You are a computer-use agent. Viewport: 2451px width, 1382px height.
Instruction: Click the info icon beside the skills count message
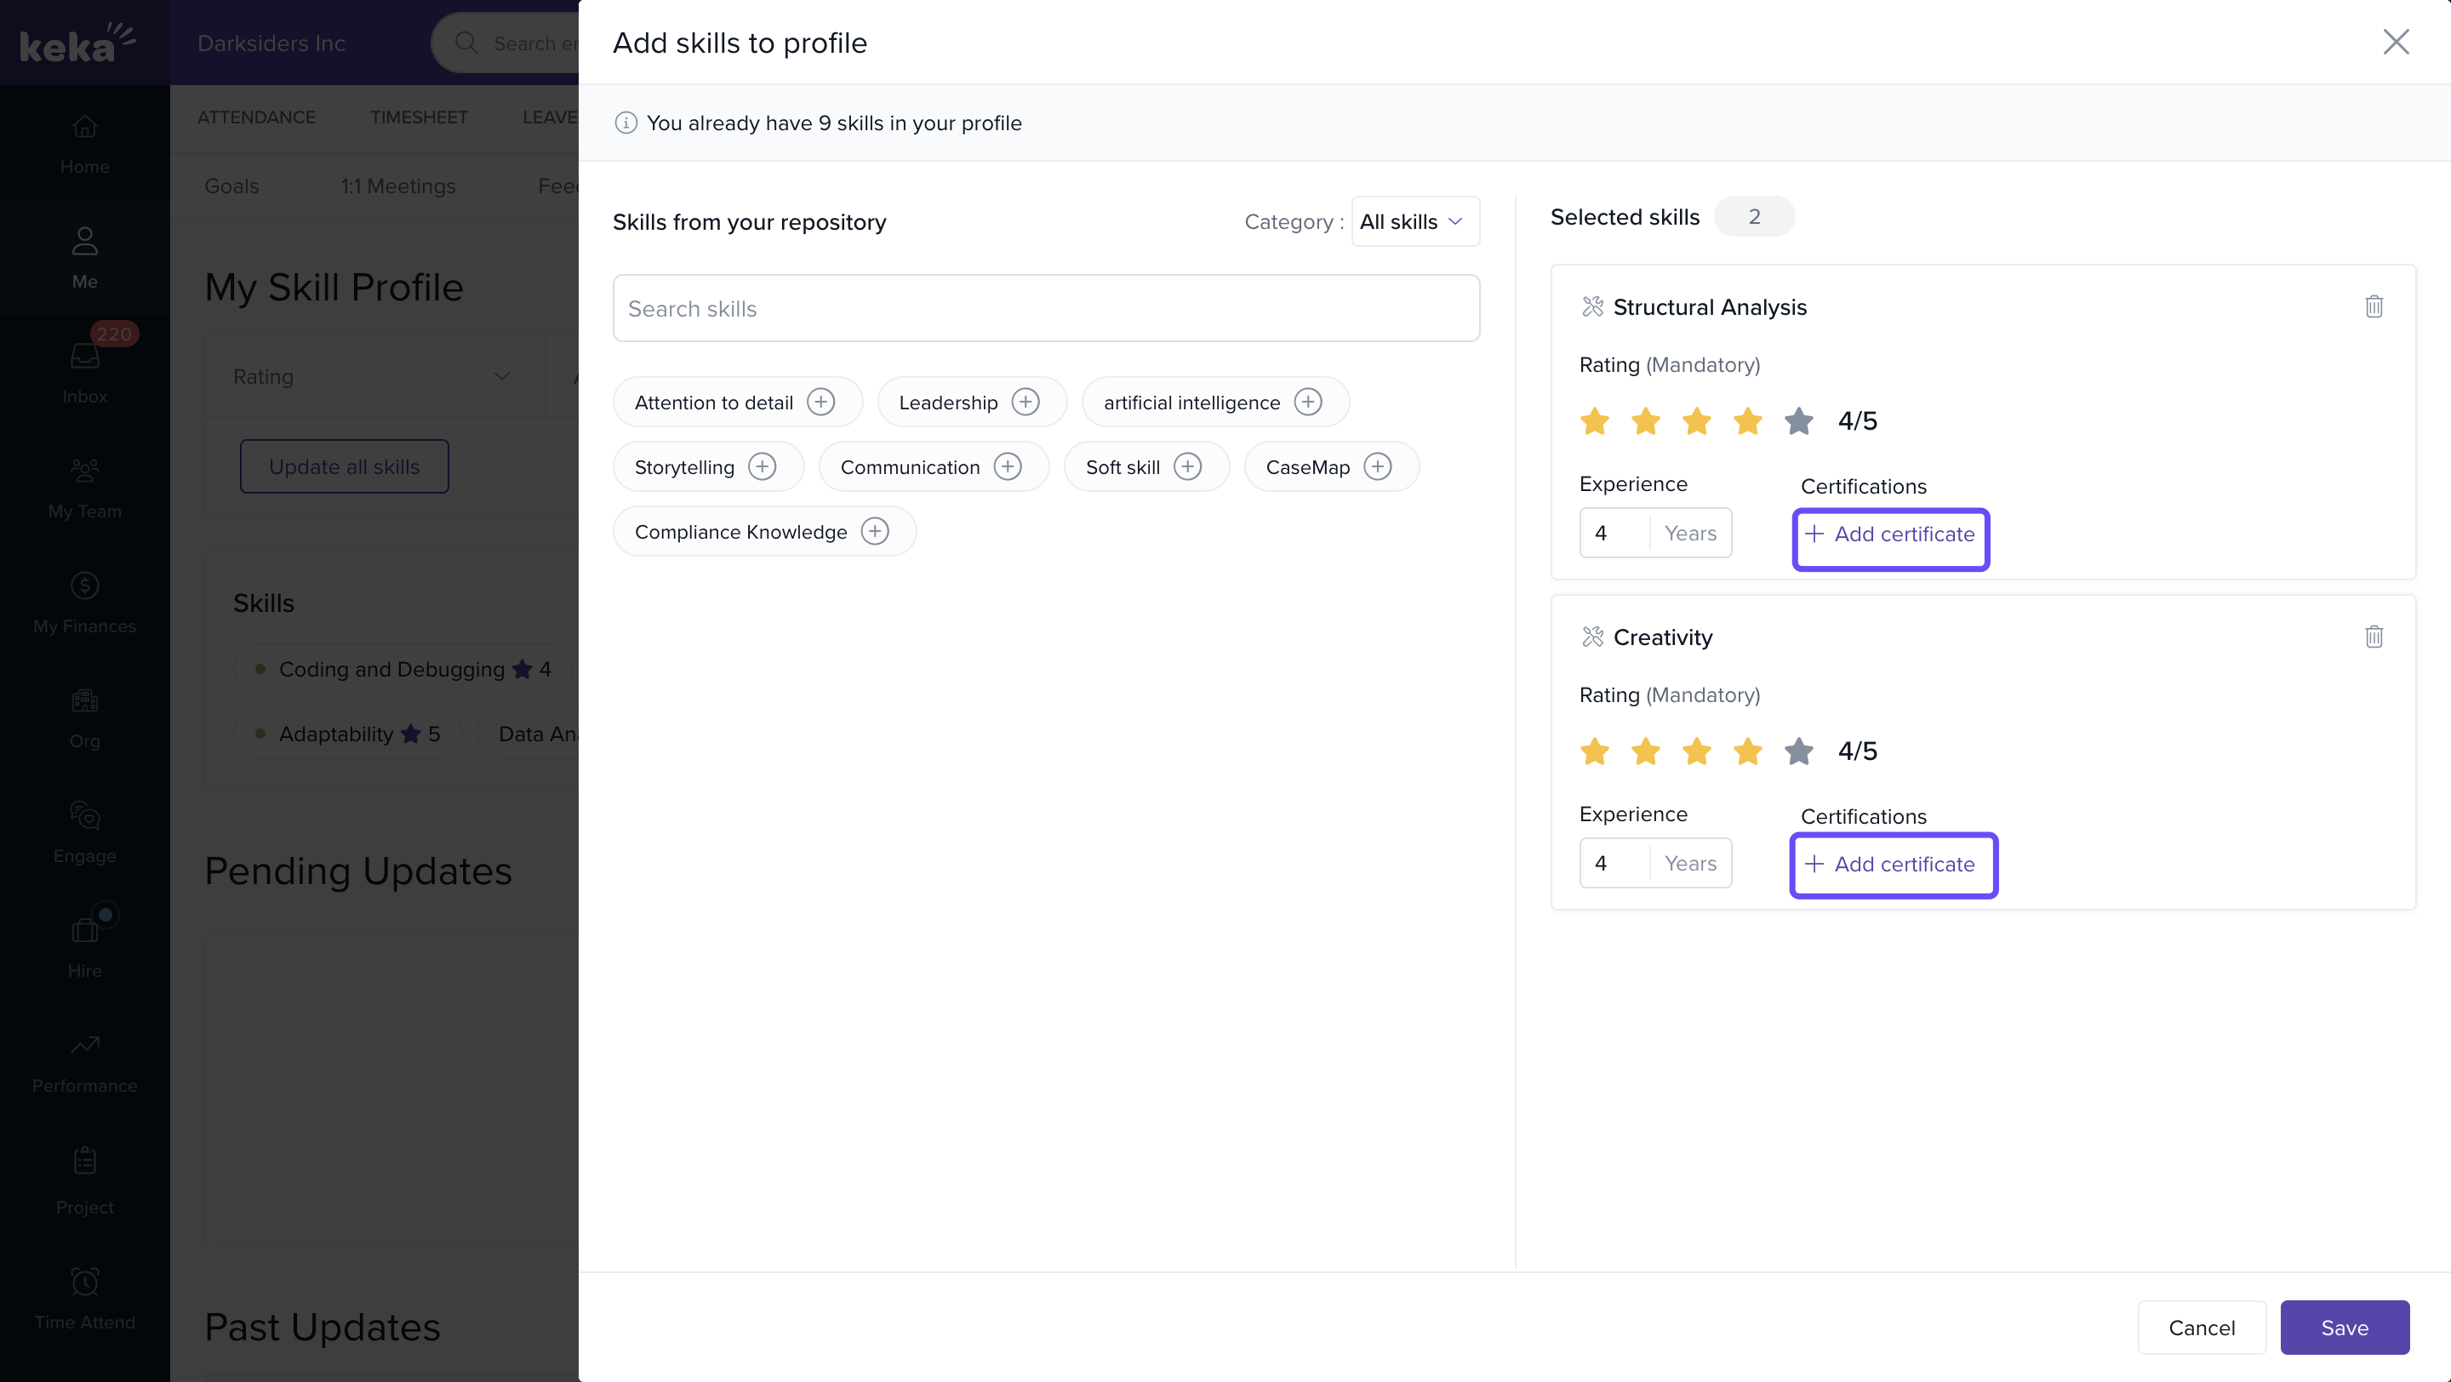[x=626, y=123]
